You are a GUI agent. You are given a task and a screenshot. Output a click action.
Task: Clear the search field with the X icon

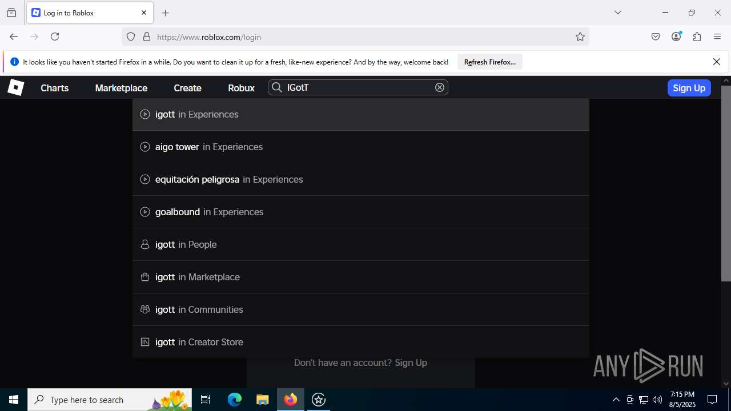click(440, 87)
